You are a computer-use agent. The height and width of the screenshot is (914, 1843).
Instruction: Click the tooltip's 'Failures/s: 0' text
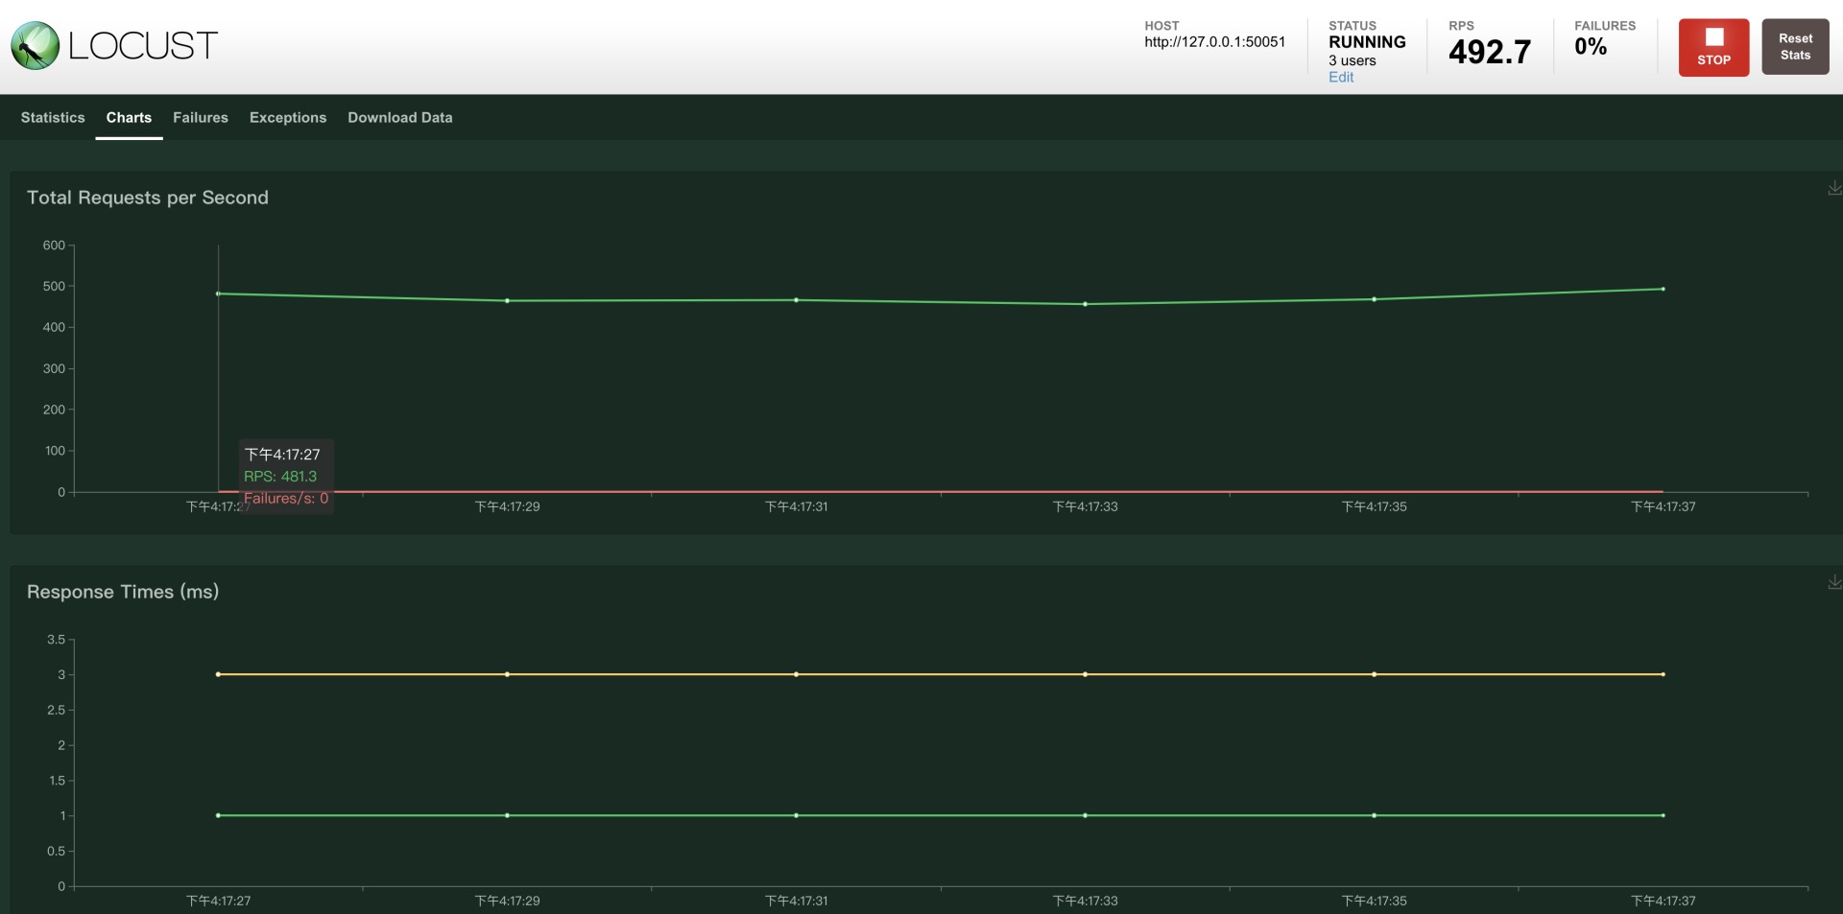click(x=286, y=499)
